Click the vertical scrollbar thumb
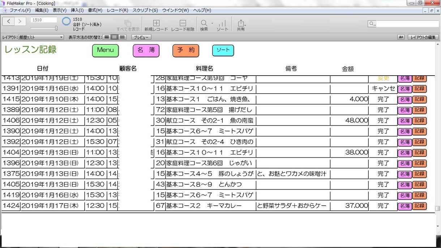Screen dimensions: 441x248 pos(438,208)
